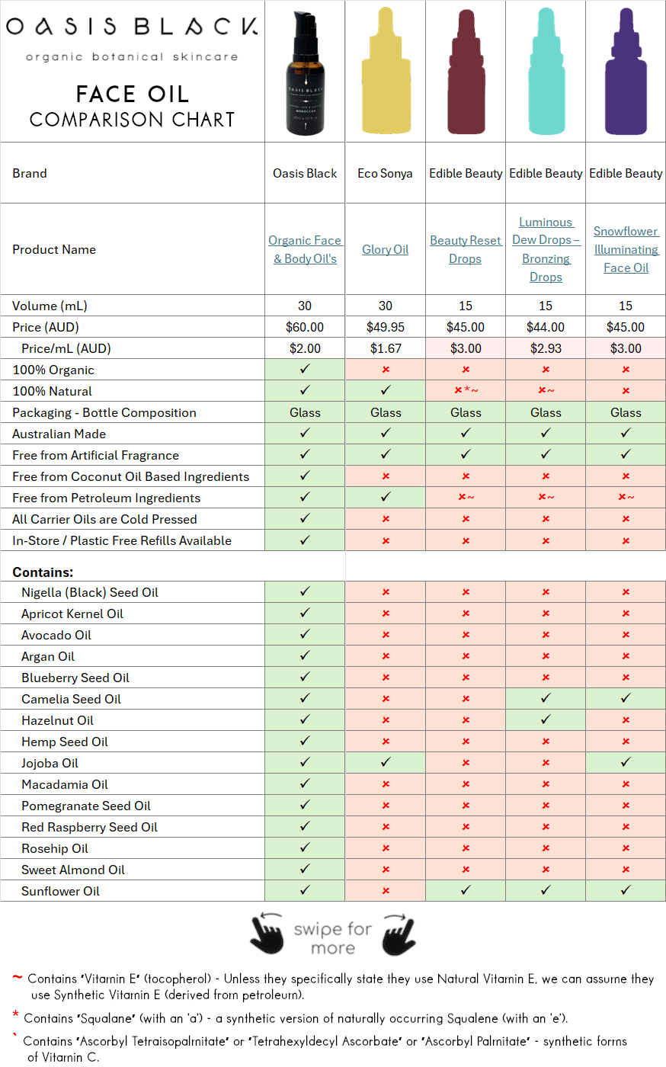The height and width of the screenshot is (1067, 666).
Task: Click the $2.93 price per mL cell
Action: tap(546, 348)
